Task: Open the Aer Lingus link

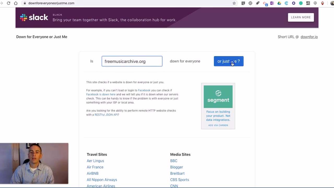Action: pos(96,161)
